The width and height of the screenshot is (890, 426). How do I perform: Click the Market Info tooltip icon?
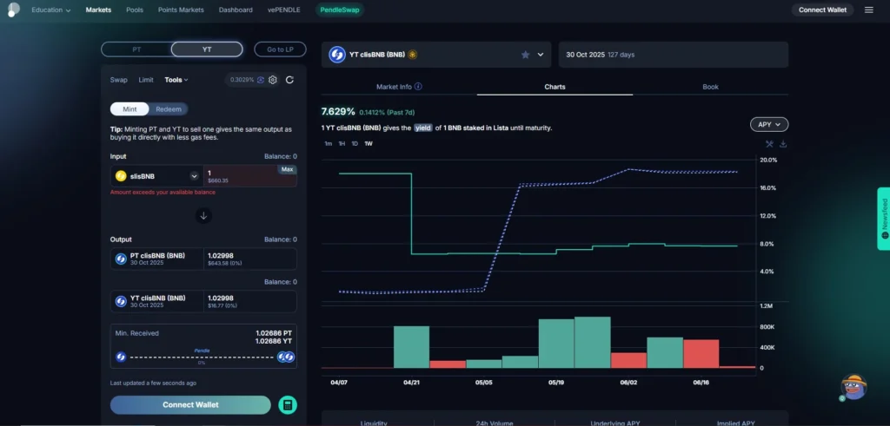pos(418,87)
